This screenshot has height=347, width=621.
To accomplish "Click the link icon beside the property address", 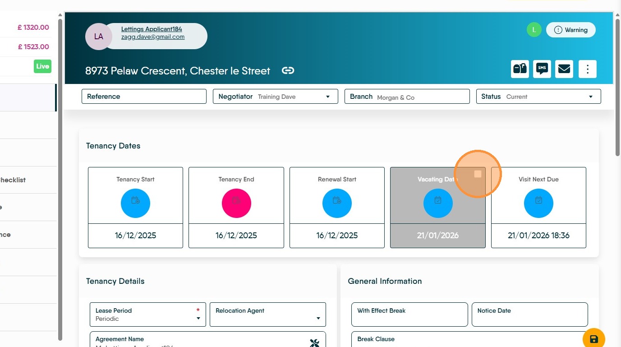I will pyautogui.click(x=288, y=70).
